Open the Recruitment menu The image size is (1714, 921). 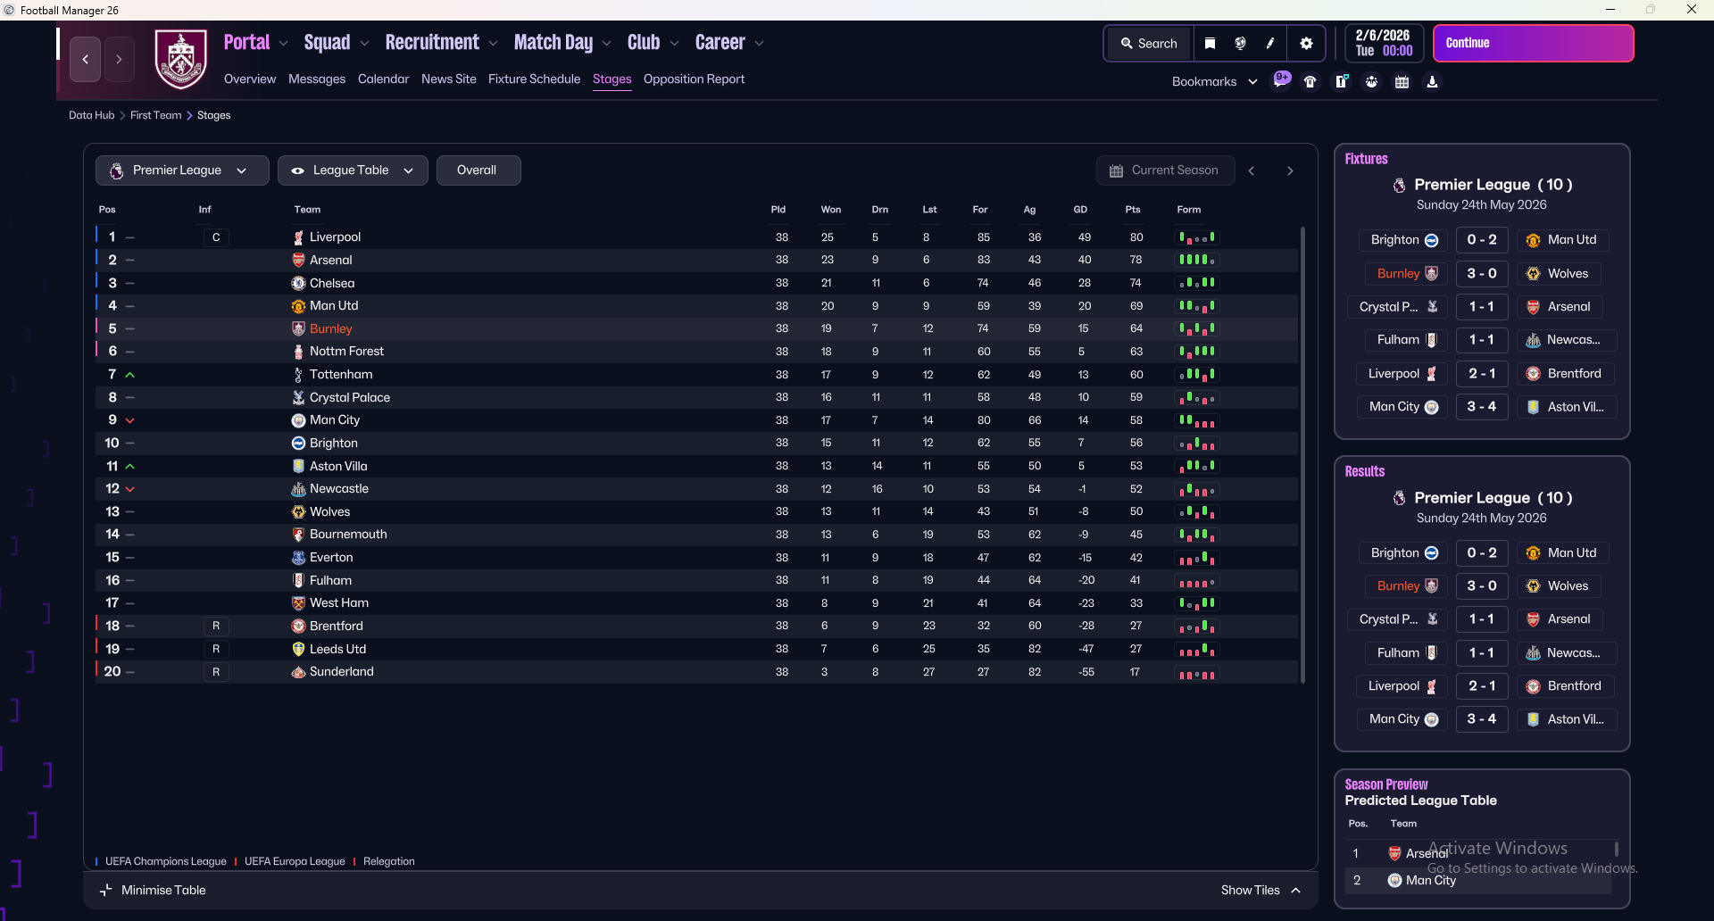(x=432, y=43)
